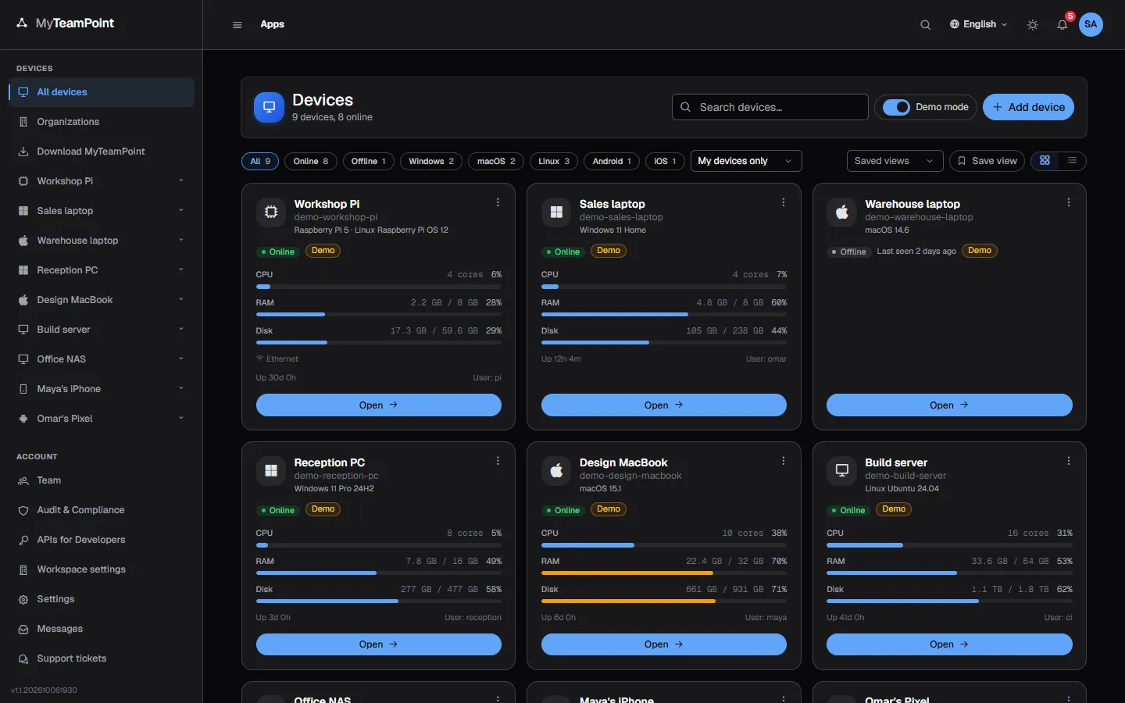Click the Sales laptop Windows logo on card
Screen dimensions: 1125x703
556,212
